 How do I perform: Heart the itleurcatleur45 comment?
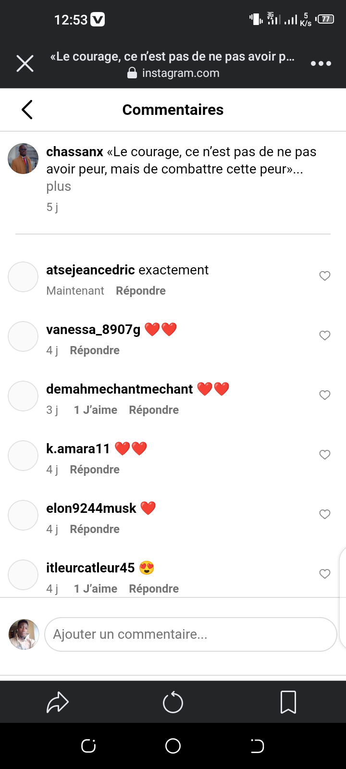pyautogui.click(x=325, y=574)
